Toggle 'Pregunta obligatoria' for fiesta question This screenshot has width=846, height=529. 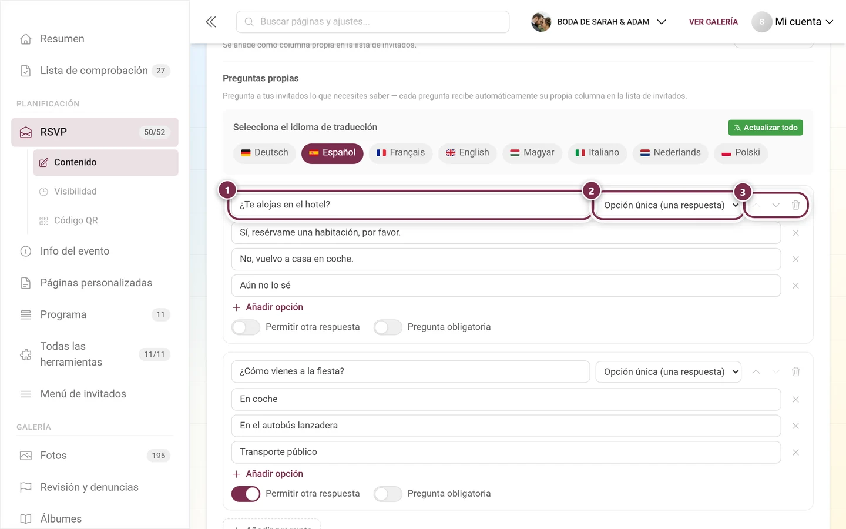pos(388,494)
